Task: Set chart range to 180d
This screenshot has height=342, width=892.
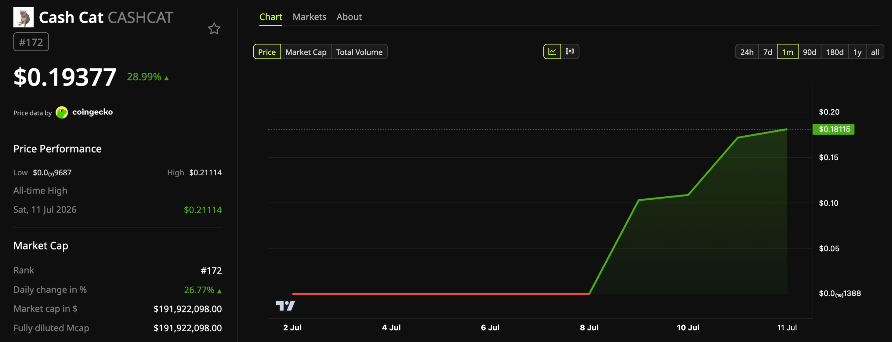Action: tap(835, 52)
